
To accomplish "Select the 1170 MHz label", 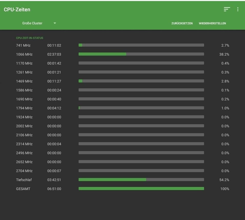I will point(24,63).
